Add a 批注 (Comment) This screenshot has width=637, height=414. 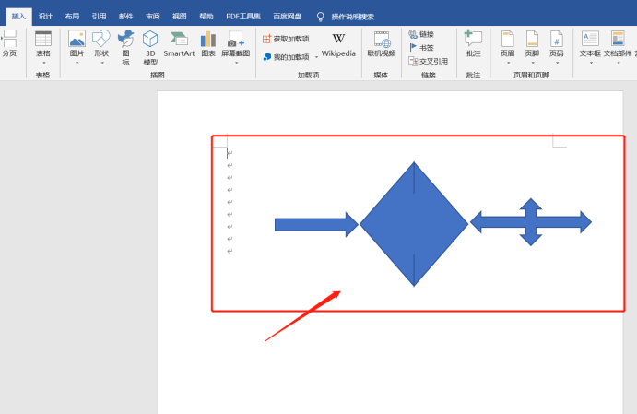pyautogui.click(x=473, y=42)
